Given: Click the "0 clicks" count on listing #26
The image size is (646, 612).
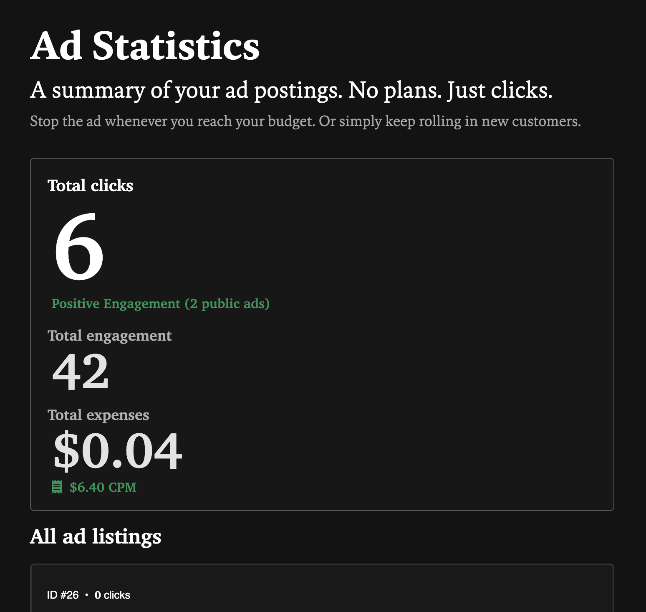Looking at the screenshot, I should coord(112,595).
